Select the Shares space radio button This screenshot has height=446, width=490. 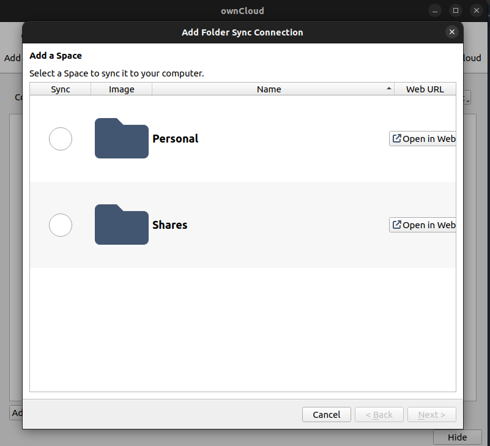[60, 225]
